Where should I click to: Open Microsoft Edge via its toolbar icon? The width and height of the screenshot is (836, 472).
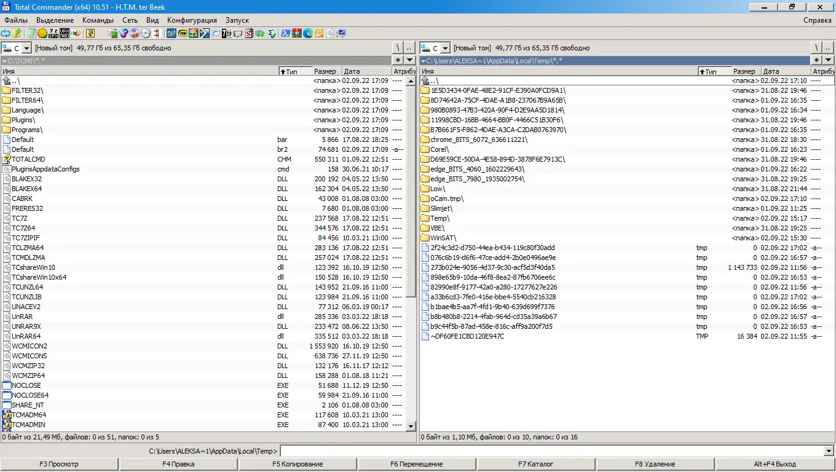click(307, 33)
